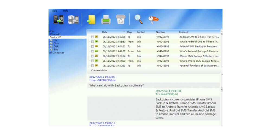Select contact Bob in the device tree
Viewport: 271px width, 135px height.
[56, 49]
